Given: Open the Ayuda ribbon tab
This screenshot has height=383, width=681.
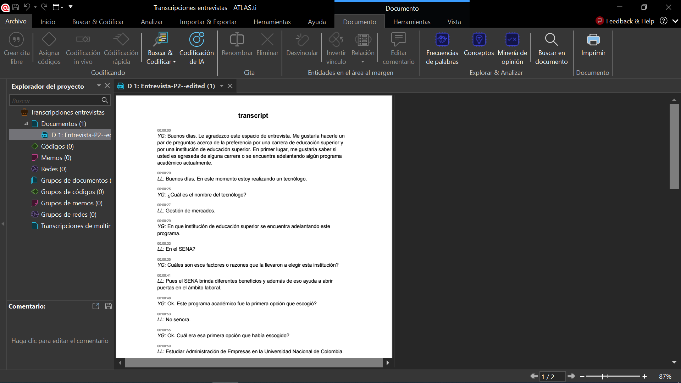Looking at the screenshot, I should click(317, 22).
